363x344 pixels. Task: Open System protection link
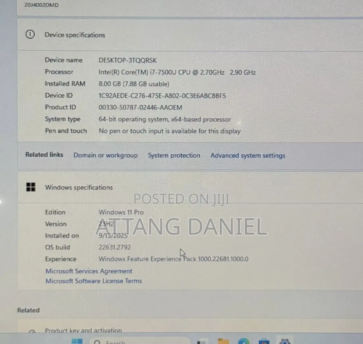coord(174,155)
